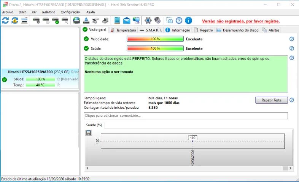Switch to the Registro tab
The height and width of the screenshot is (182, 299).
pos(204,30)
